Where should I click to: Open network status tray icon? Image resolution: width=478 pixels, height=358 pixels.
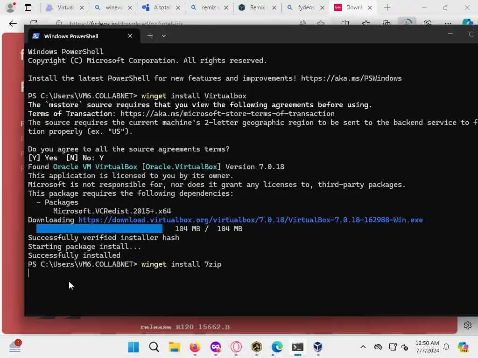(x=393, y=347)
